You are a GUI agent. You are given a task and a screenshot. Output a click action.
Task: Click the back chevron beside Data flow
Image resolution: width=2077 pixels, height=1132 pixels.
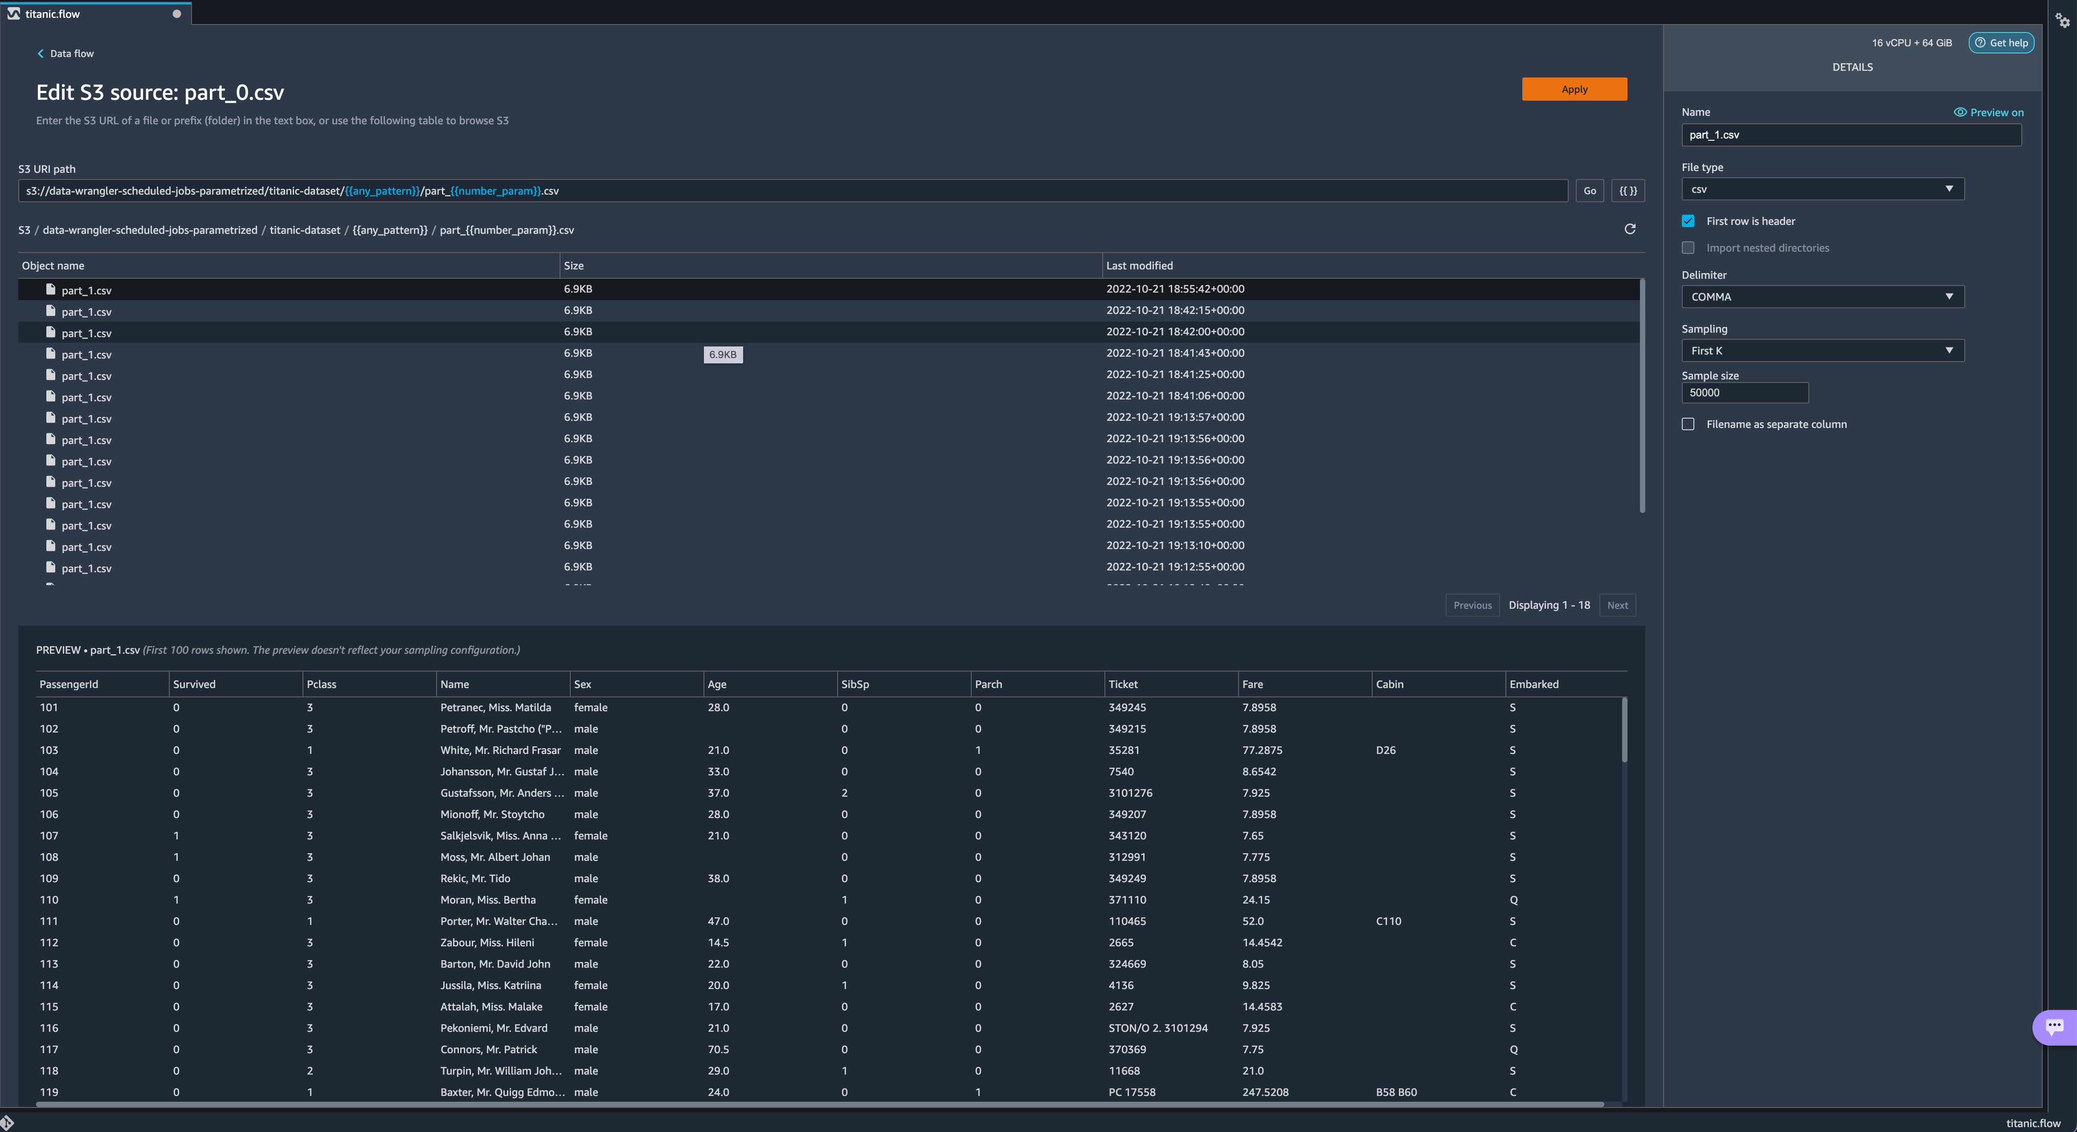click(40, 54)
